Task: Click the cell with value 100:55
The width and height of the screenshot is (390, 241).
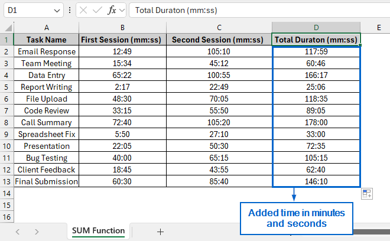Action: tap(219, 75)
